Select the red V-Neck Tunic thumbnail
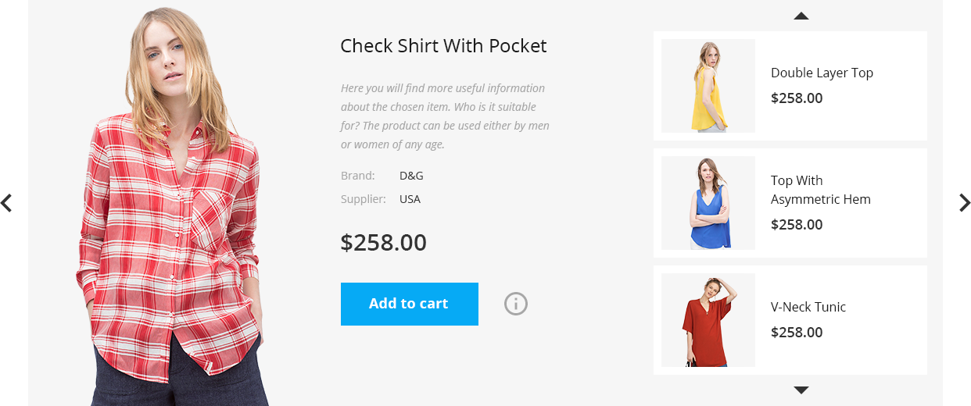 (x=708, y=320)
